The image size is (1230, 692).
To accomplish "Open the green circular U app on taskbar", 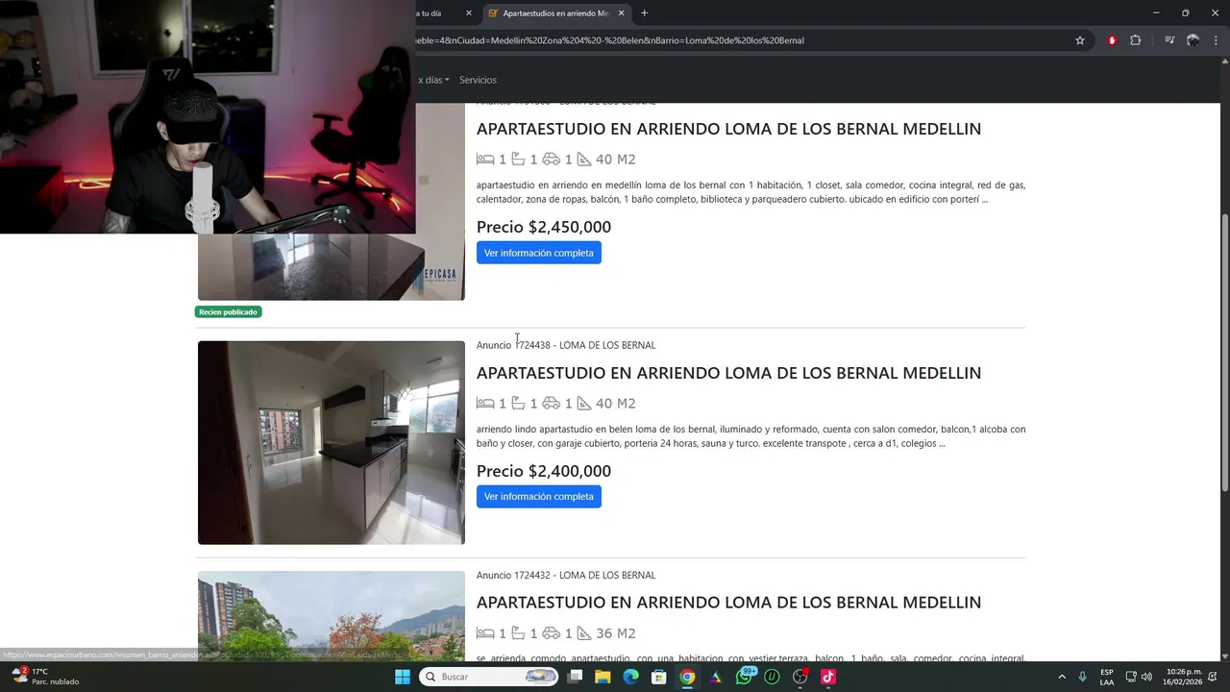I will pos(772,677).
